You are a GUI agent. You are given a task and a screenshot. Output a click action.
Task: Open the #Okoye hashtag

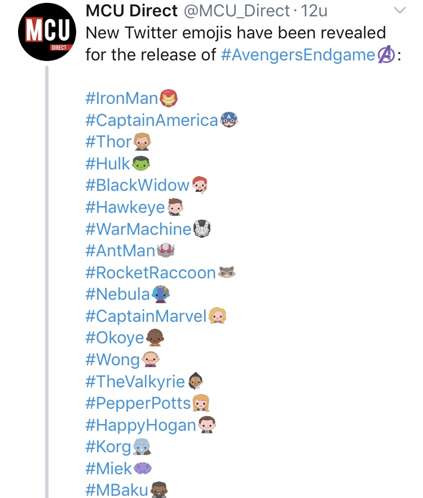115,338
